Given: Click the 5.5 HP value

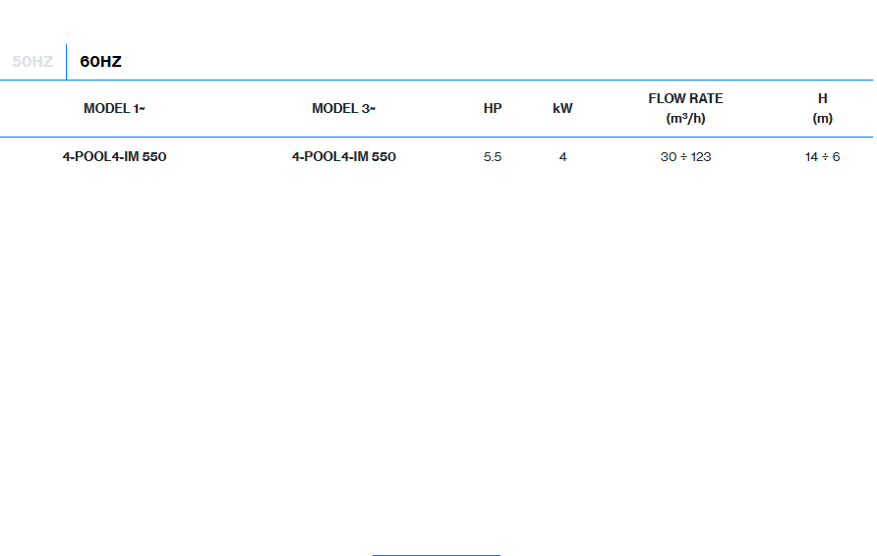Looking at the screenshot, I should point(493,157).
